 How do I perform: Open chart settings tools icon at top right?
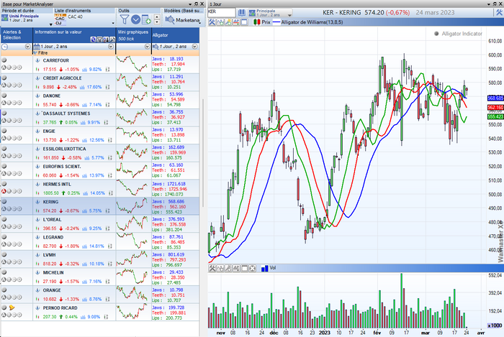(498, 12)
